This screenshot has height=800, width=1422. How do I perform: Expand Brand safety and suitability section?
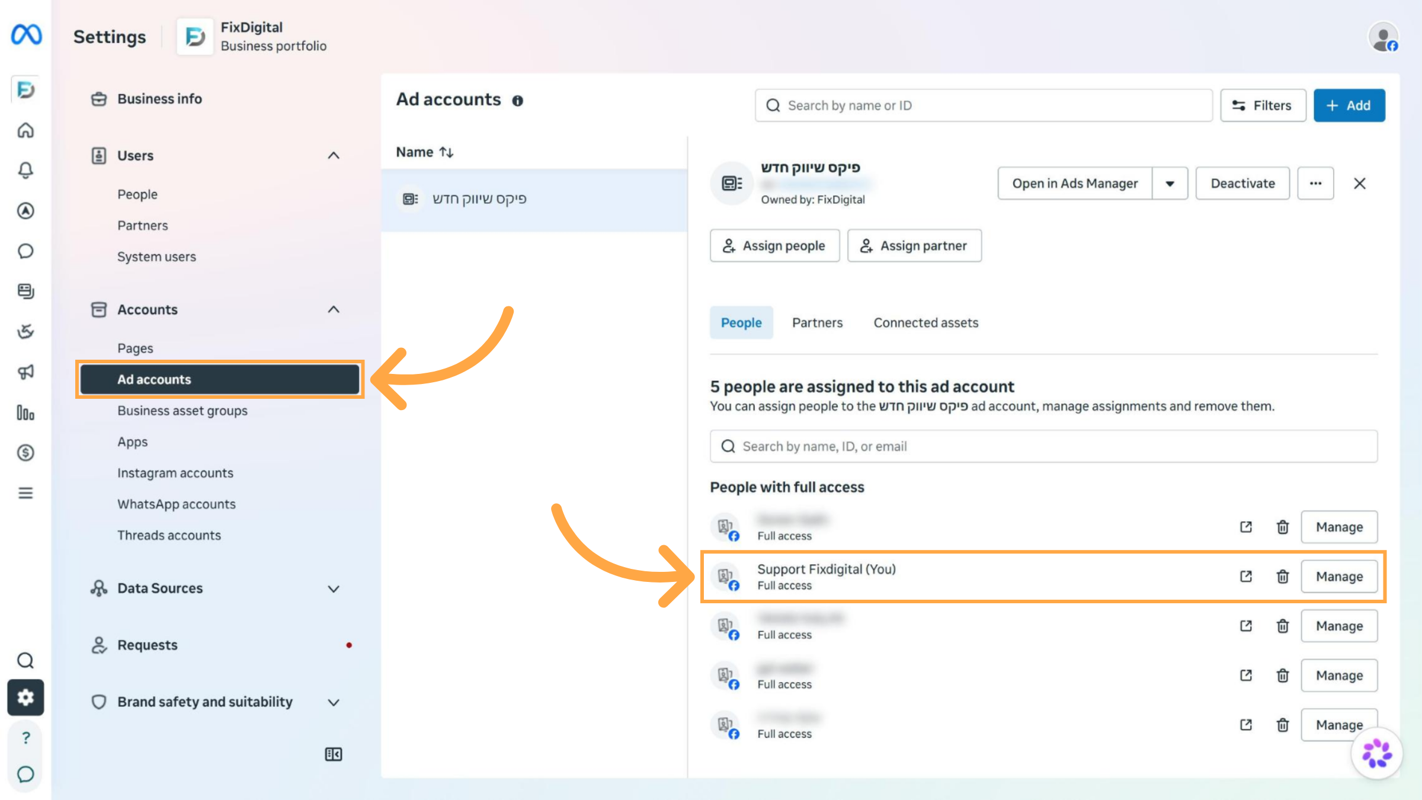click(334, 702)
